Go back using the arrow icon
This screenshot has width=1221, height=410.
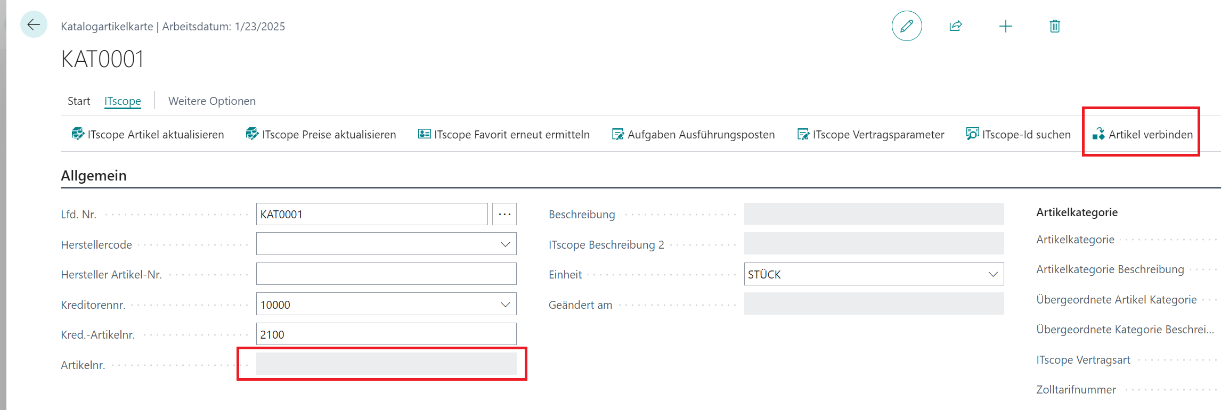[34, 24]
